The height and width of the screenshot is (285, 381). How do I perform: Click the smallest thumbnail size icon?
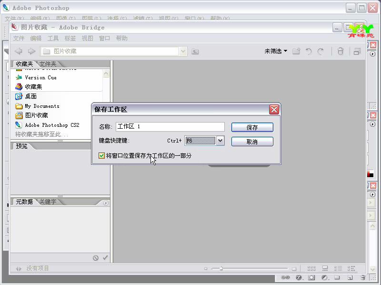pyautogui.click(x=206, y=268)
